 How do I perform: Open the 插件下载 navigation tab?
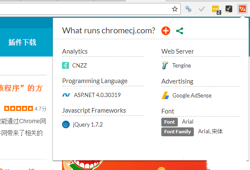tap(22, 42)
